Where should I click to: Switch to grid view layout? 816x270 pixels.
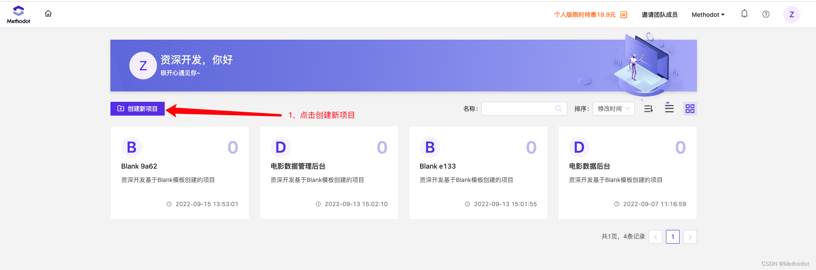pyautogui.click(x=690, y=109)
